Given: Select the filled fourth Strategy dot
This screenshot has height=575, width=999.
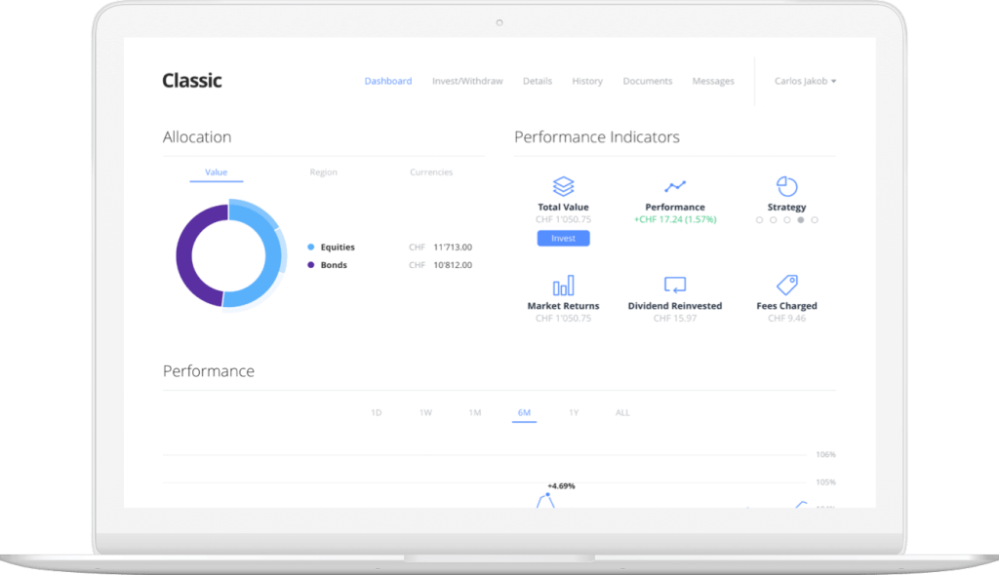Looking at the screenshot, I should (801, 220).
